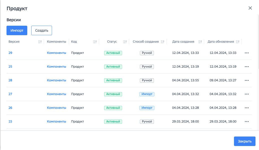Sort by the Версия column icon

(x=40, y=42)
